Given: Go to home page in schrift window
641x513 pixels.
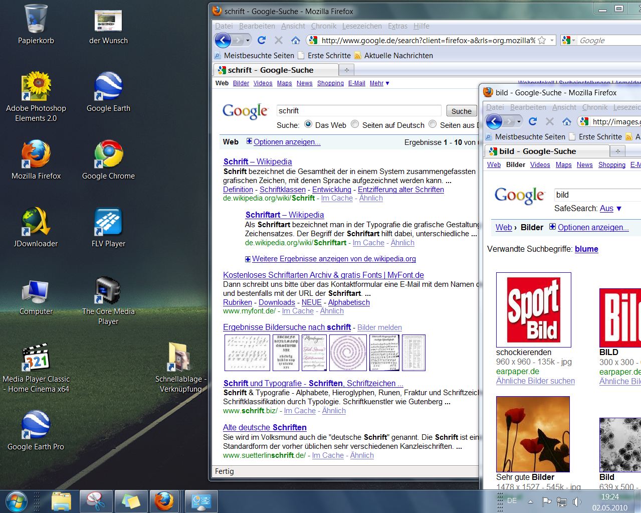Looking at the screenshot, I should point(296,40).
